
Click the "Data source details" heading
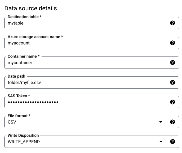pos(31,8)
